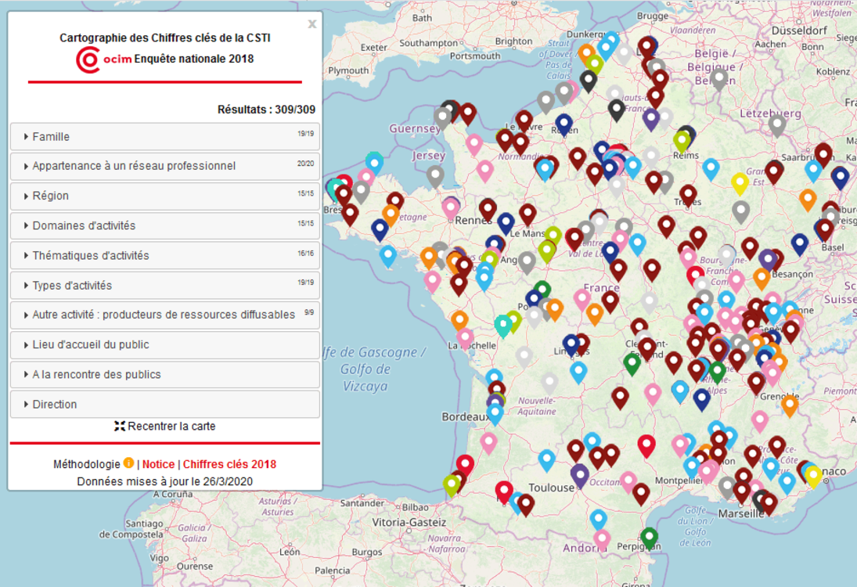Viewport: 857px width, 587px height.
Task: Select the purple marker near Toulouse
Action: point(580,476)
